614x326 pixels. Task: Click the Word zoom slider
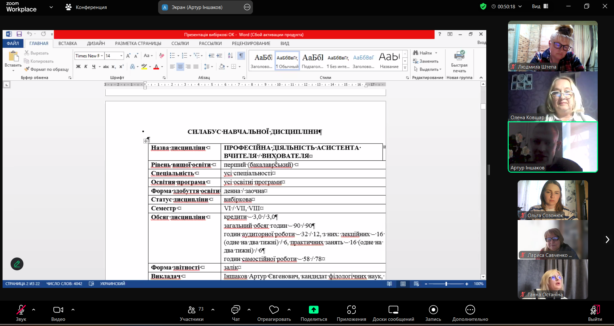click(446, 284)
